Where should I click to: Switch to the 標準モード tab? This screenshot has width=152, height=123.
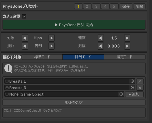pyautogui.click(x=42, y=57)
